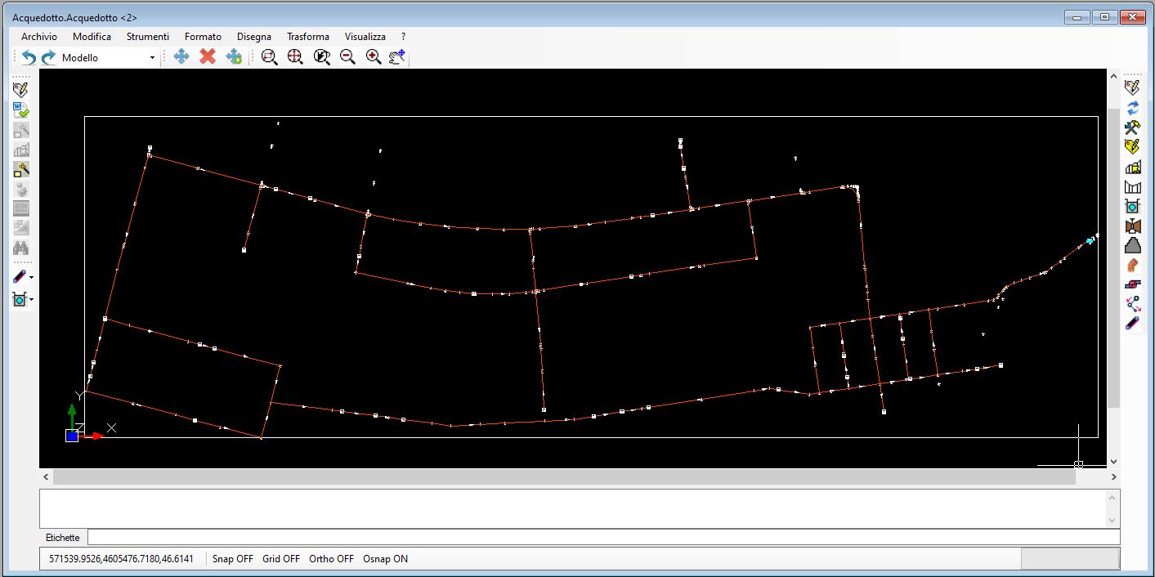The height and width of the screenshot is (577, 1155).
Task: Click the binoculars search icon
Action: click(x=21, y=248)
